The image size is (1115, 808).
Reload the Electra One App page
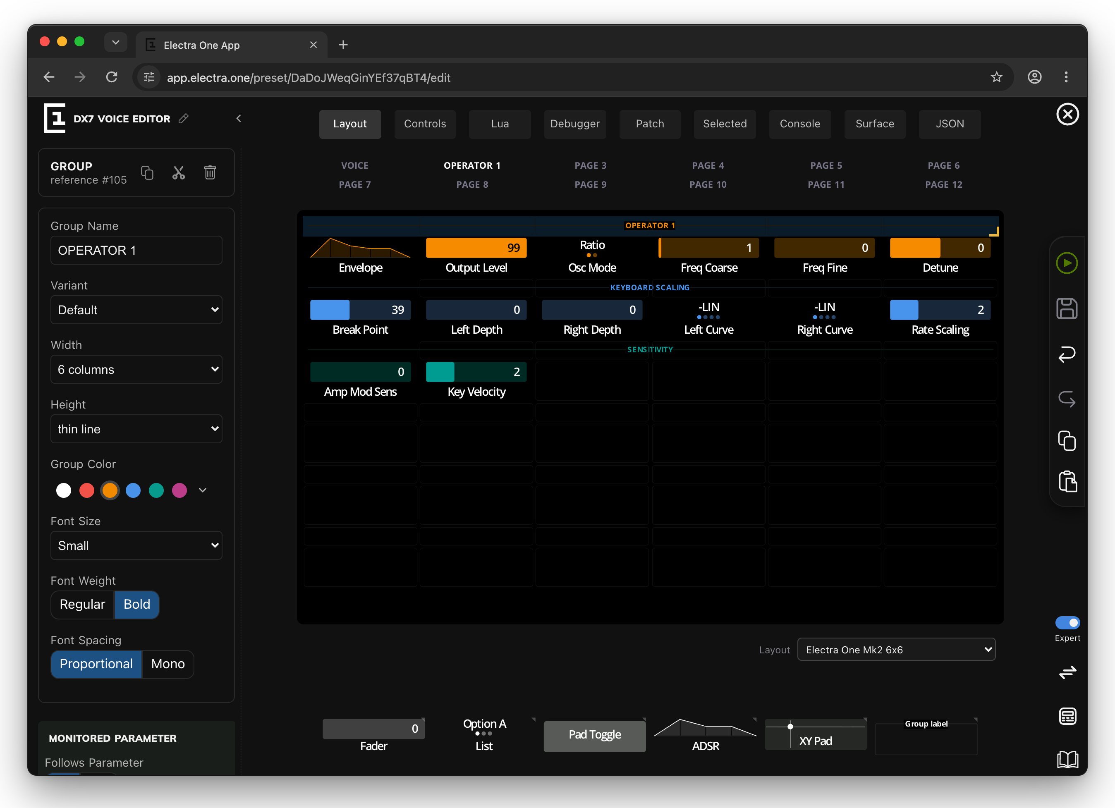112,77
